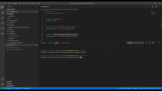Open azure-pipelines-dev.yml file
The height and width of the screenshot is (91, 162).
15,43
